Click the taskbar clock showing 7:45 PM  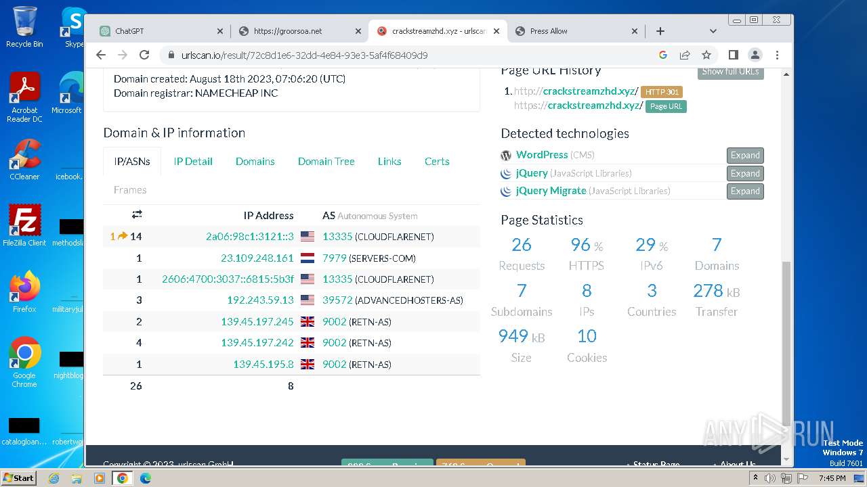pyautogui.click(x=832, y=478)
